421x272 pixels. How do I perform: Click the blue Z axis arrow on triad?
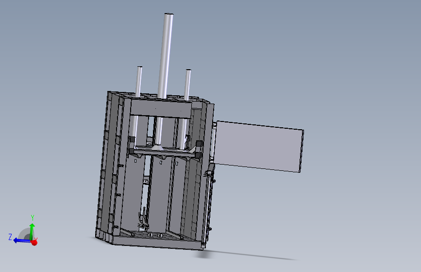(x=21, y=241)
